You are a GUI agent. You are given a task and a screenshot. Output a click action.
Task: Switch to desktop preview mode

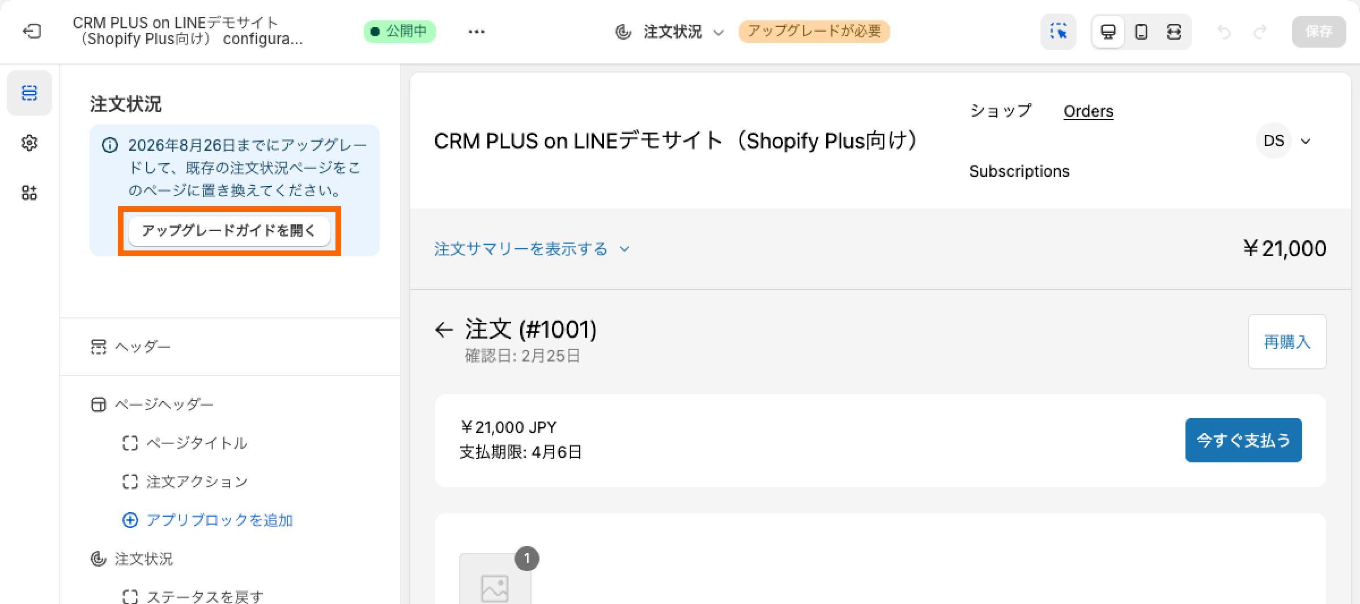(x=1108, y=32)
